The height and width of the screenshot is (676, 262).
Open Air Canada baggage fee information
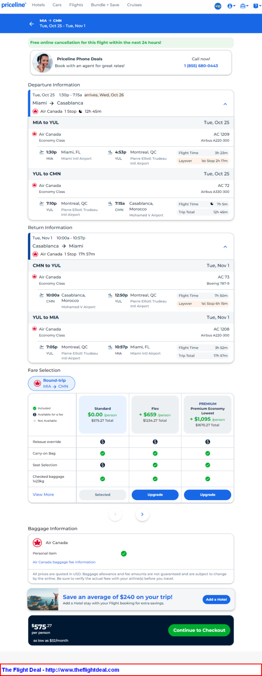coord(64,562)
